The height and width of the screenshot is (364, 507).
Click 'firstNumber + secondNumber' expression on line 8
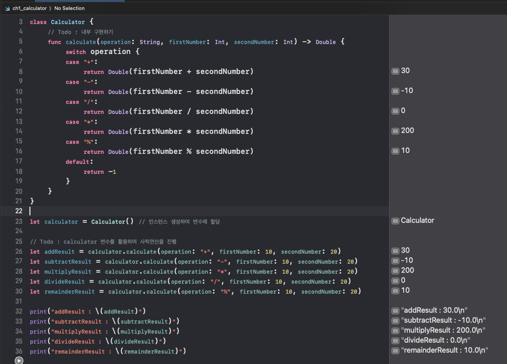click(x=190, y=72)
